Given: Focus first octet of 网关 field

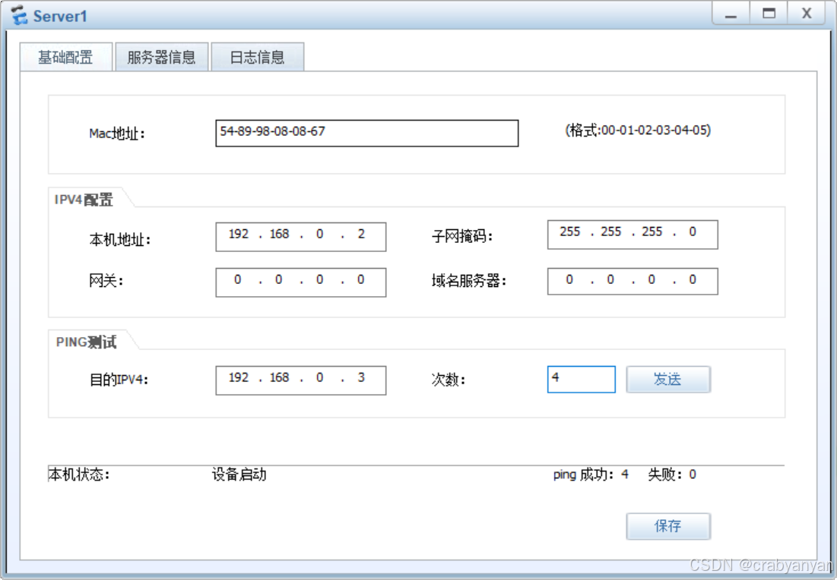Looking at the screenshot, I should 238,281.
